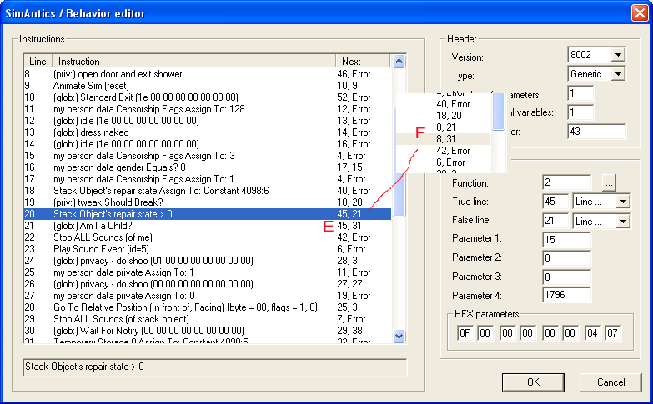Close the Behavior editor window
This screenshot has width=653, height=404.
click(x=640, y=12)
